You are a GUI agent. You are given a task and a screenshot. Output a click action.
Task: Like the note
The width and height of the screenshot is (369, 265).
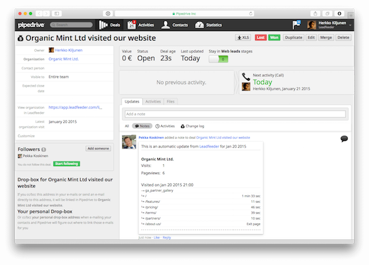coord(156,237)
